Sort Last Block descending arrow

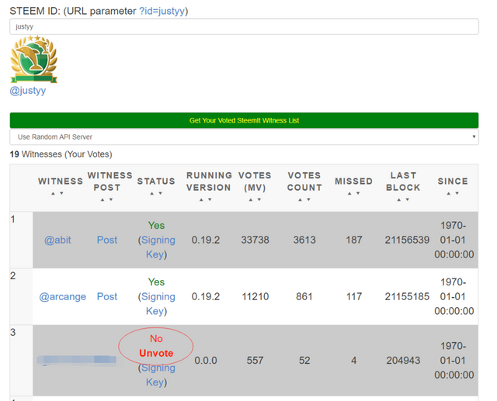click(x=408, y=199)
